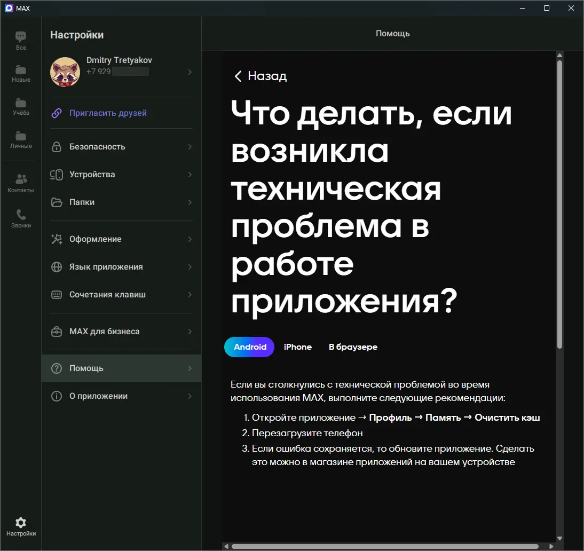
Task: Click the Помощь panel header text
Action: point(392,34)
